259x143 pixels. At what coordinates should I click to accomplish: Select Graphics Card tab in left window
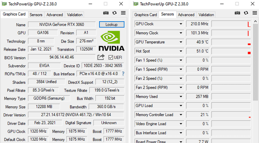point(14,14)
